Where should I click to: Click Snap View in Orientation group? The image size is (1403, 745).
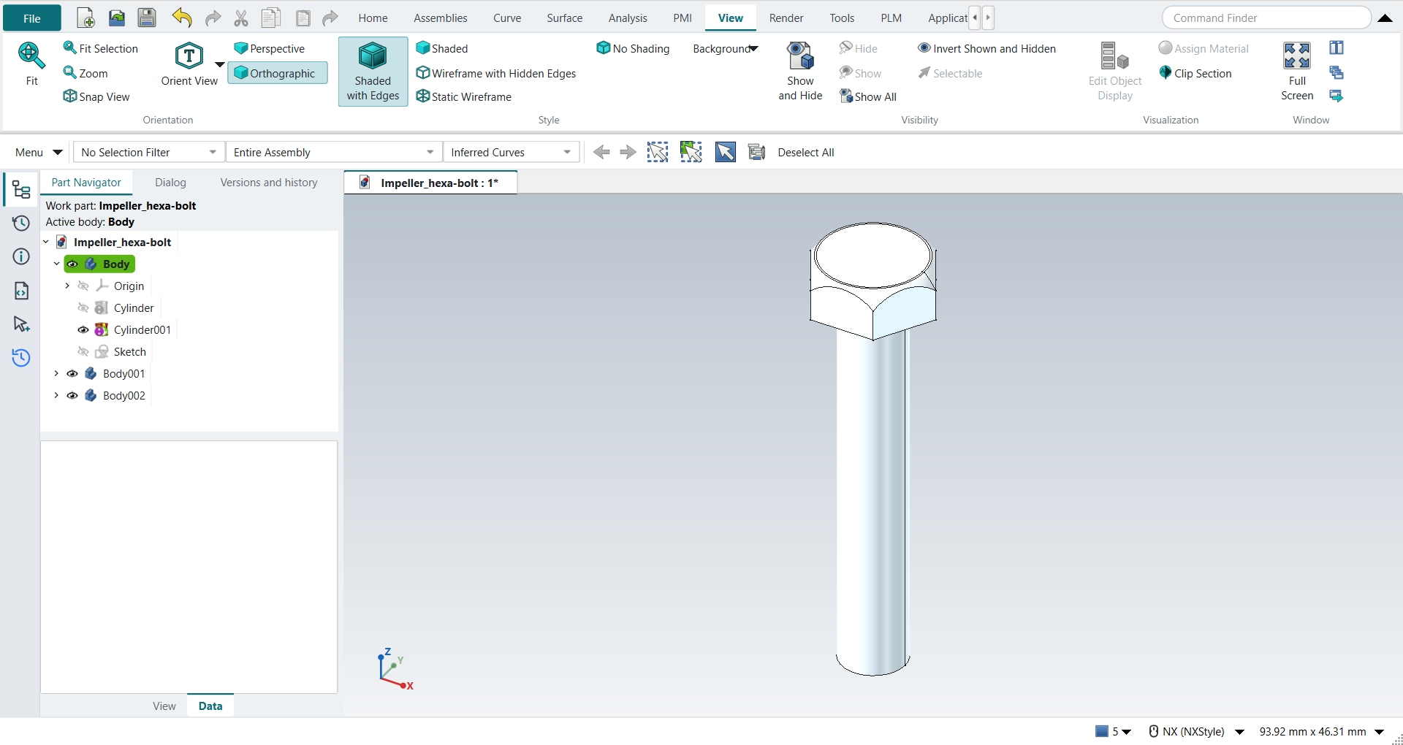[x=96, y=96]
